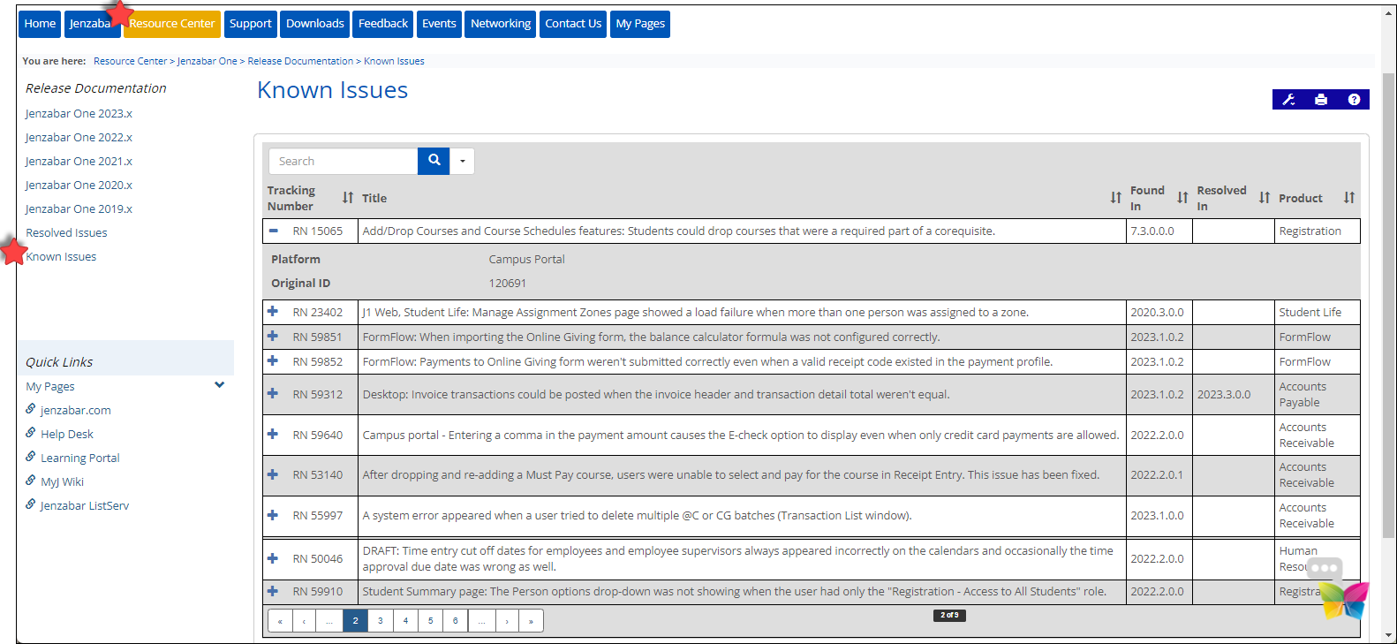Open the Events menu tab
Image resolution: width=1397 pixels, height=644 pixels.
click(439, 24)
